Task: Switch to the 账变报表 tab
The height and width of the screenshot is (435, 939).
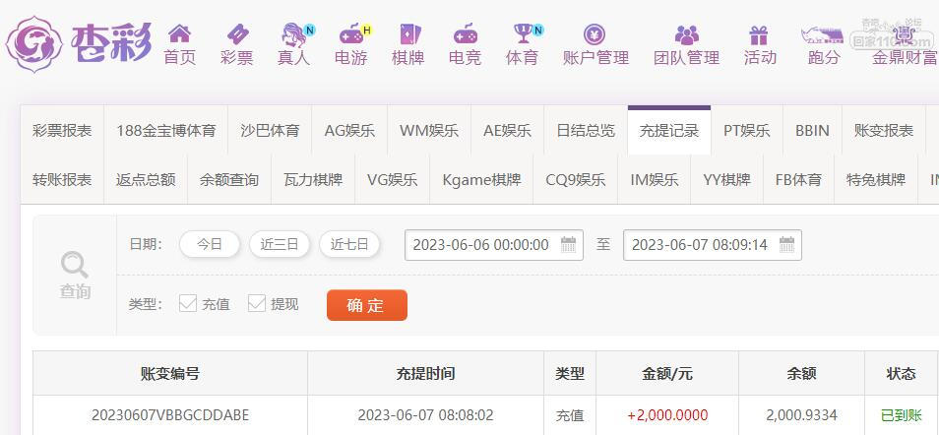Action: click(883, 130)
